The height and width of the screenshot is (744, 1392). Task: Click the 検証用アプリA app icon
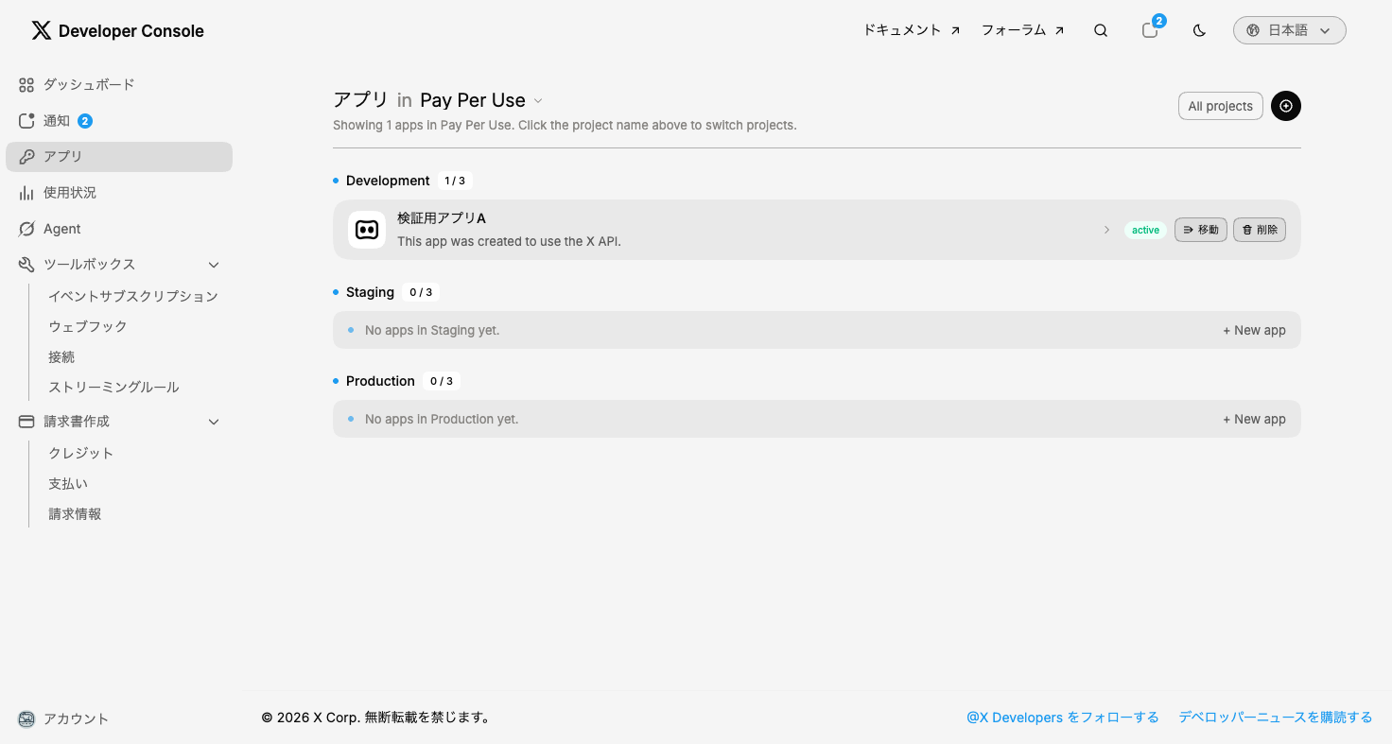pyautogui.click(x=367, y=230)
